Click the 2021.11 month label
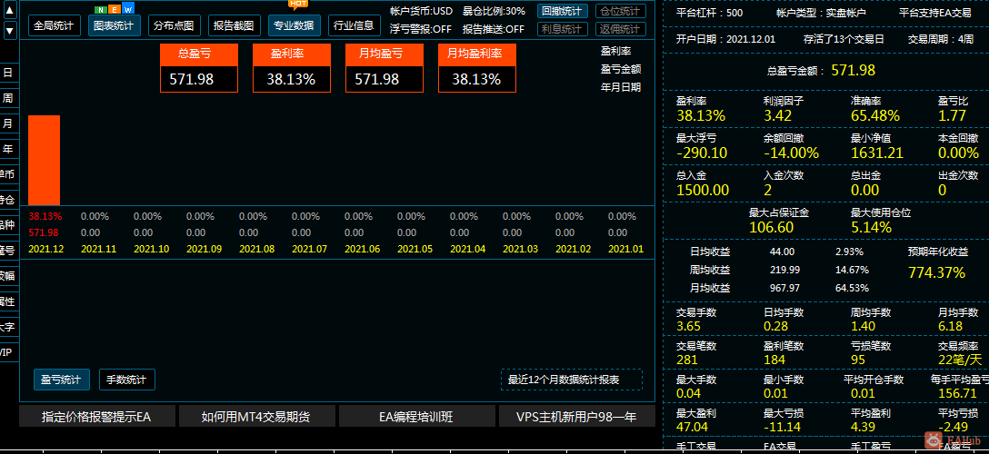The height and width of the screenshot is (454, 989). [98, 250]
